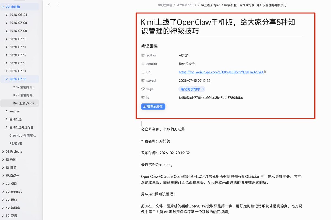Click the 笔记属性 section heading

[x=149, y=46]
